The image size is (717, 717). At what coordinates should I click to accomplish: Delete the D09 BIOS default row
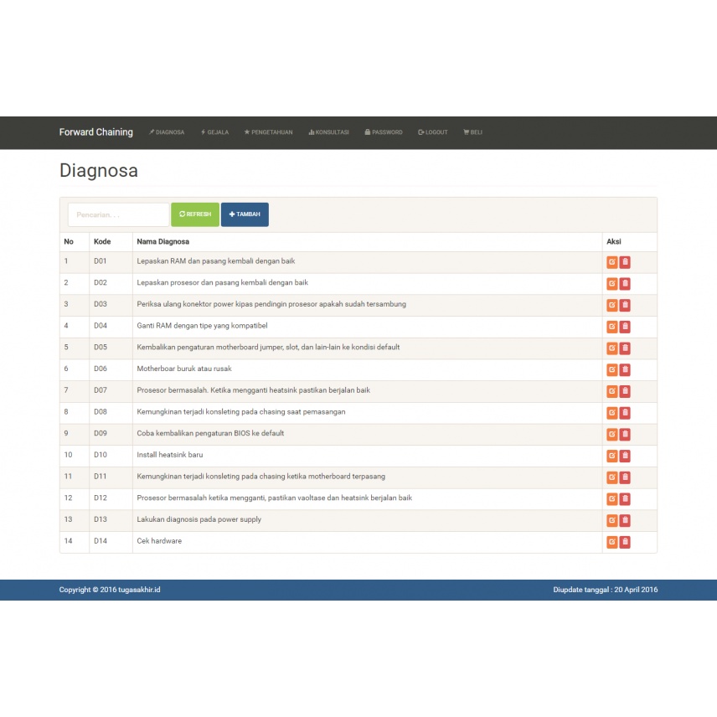coord(625,434)
